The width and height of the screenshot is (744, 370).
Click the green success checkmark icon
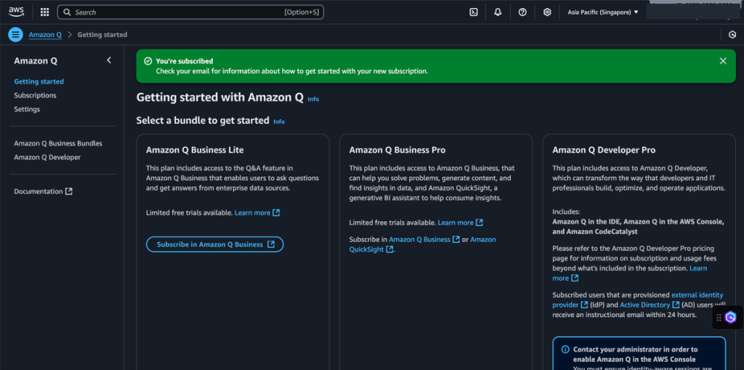[x=148, y=61]
